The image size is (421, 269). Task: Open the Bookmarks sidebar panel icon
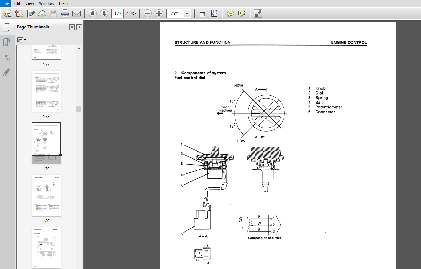(x=6, y=42)
